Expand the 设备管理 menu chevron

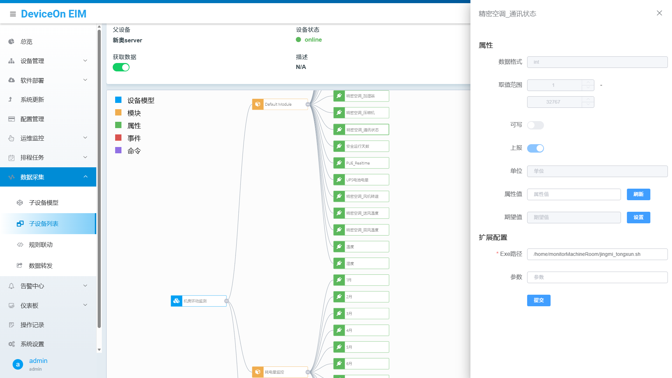coord(85,61)
